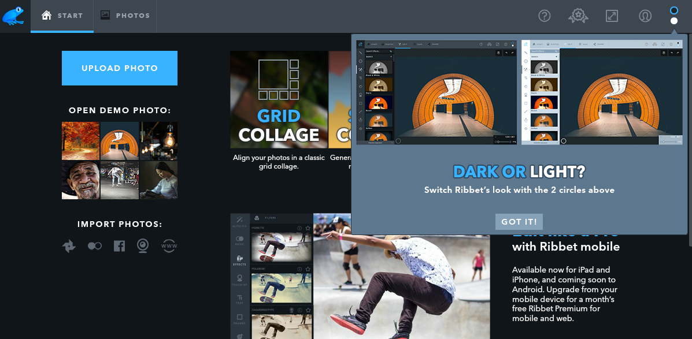Import photos from Google Photos
Image resolution: width=692 pixels, height=339 pixels.
pyautogui.click(x=69, y=246)
